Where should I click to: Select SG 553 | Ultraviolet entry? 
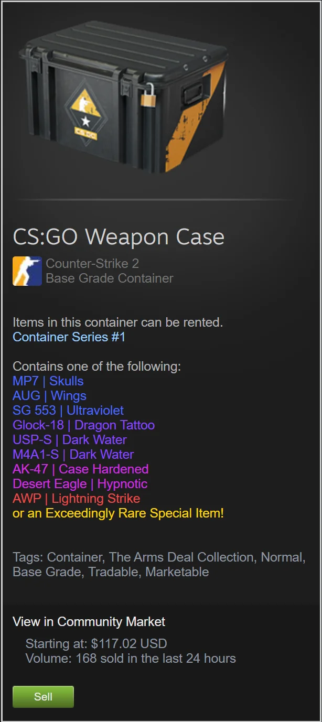pyautogui.click(x=68, y=411)
